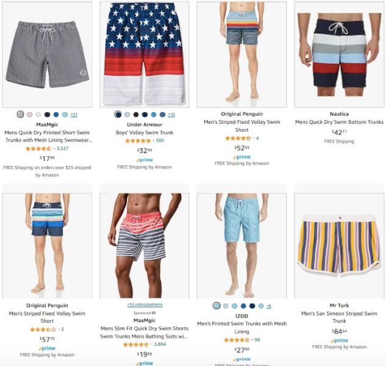Viewport: 386px width, 366px height.
Task: Pick the selected light blue IZOD swatch
Action: [216, 306]
